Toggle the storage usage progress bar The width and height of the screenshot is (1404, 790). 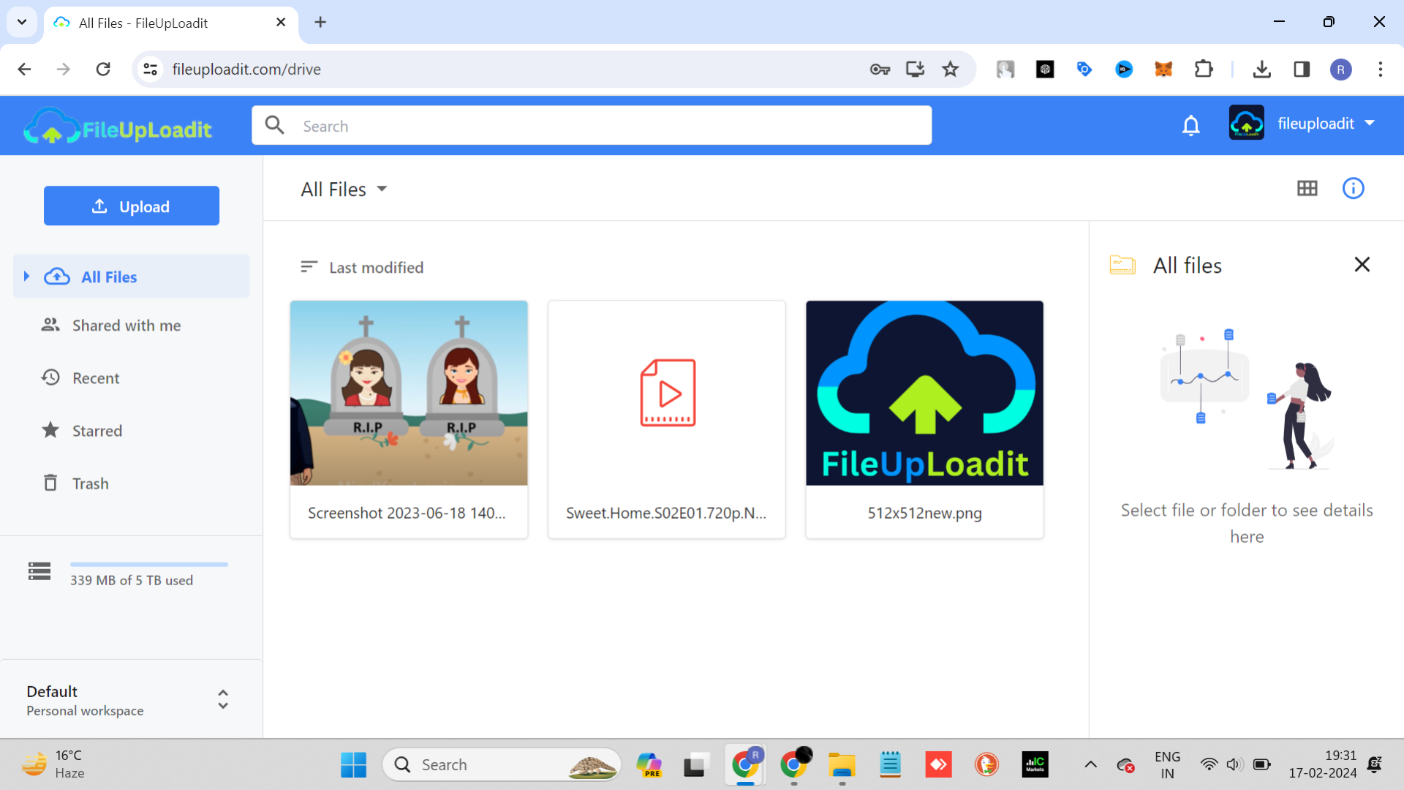[149, 564]
